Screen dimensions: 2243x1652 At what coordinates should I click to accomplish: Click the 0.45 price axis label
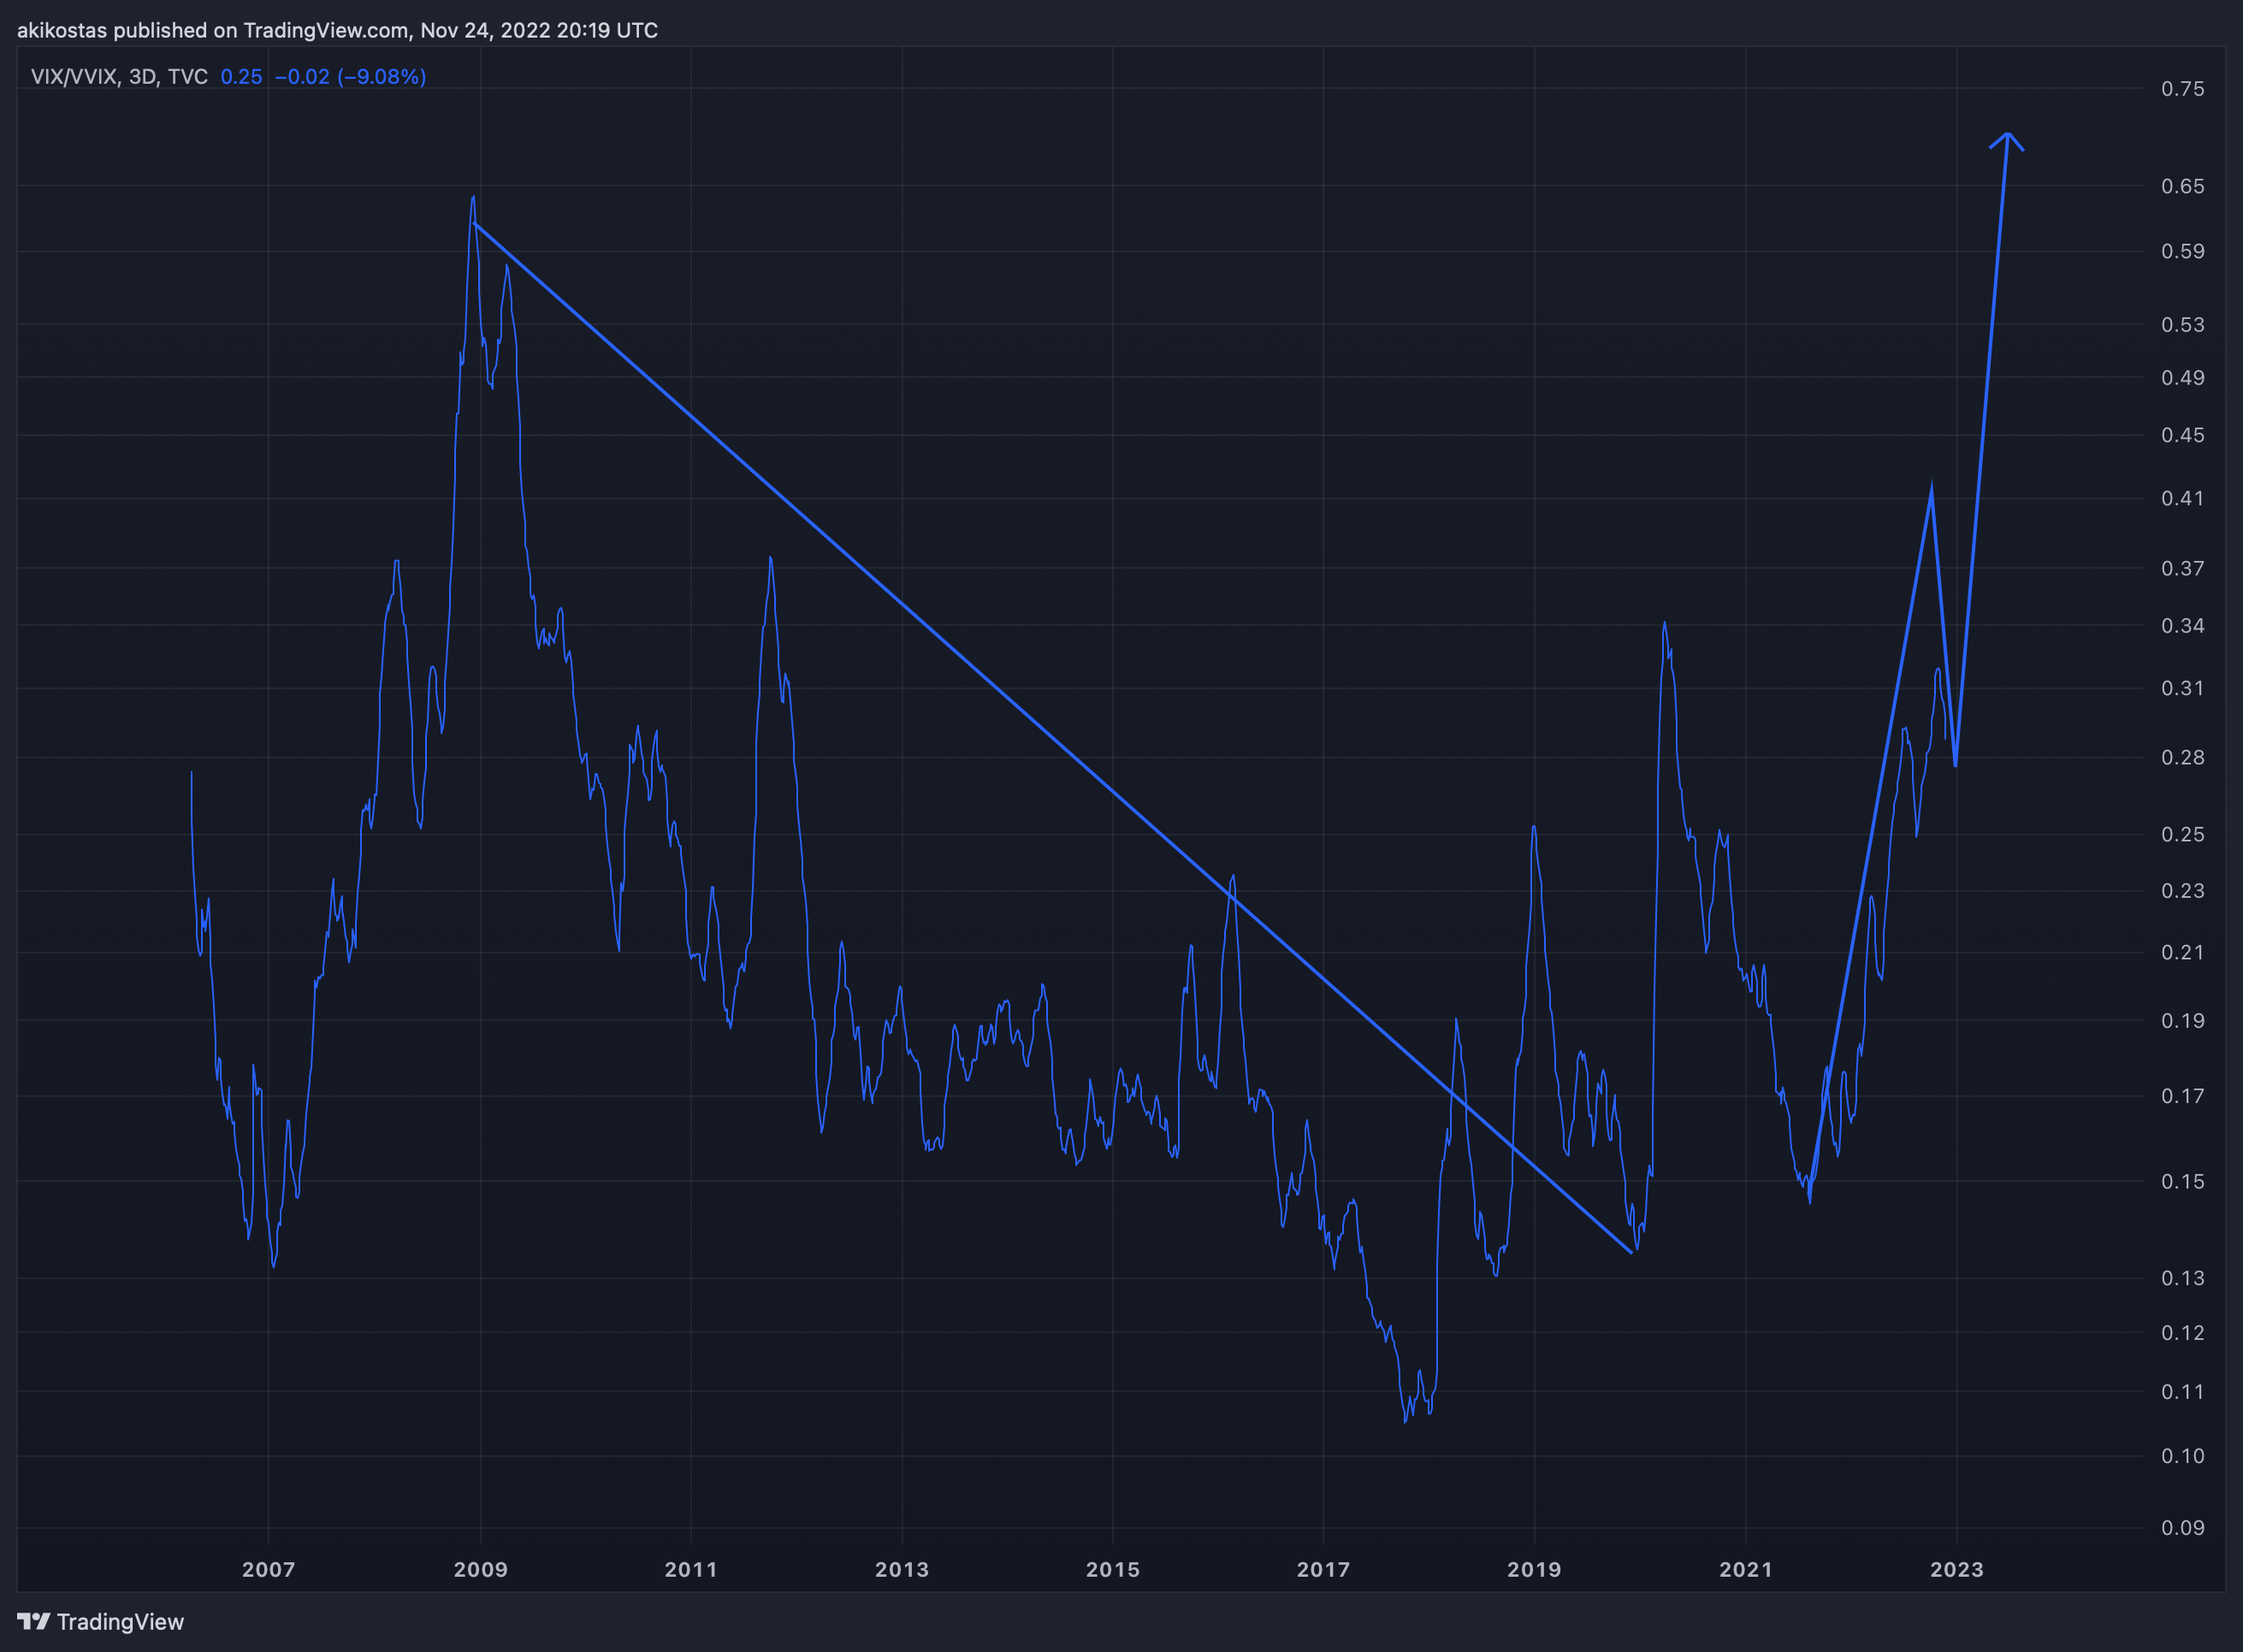tap(2183, 434)
